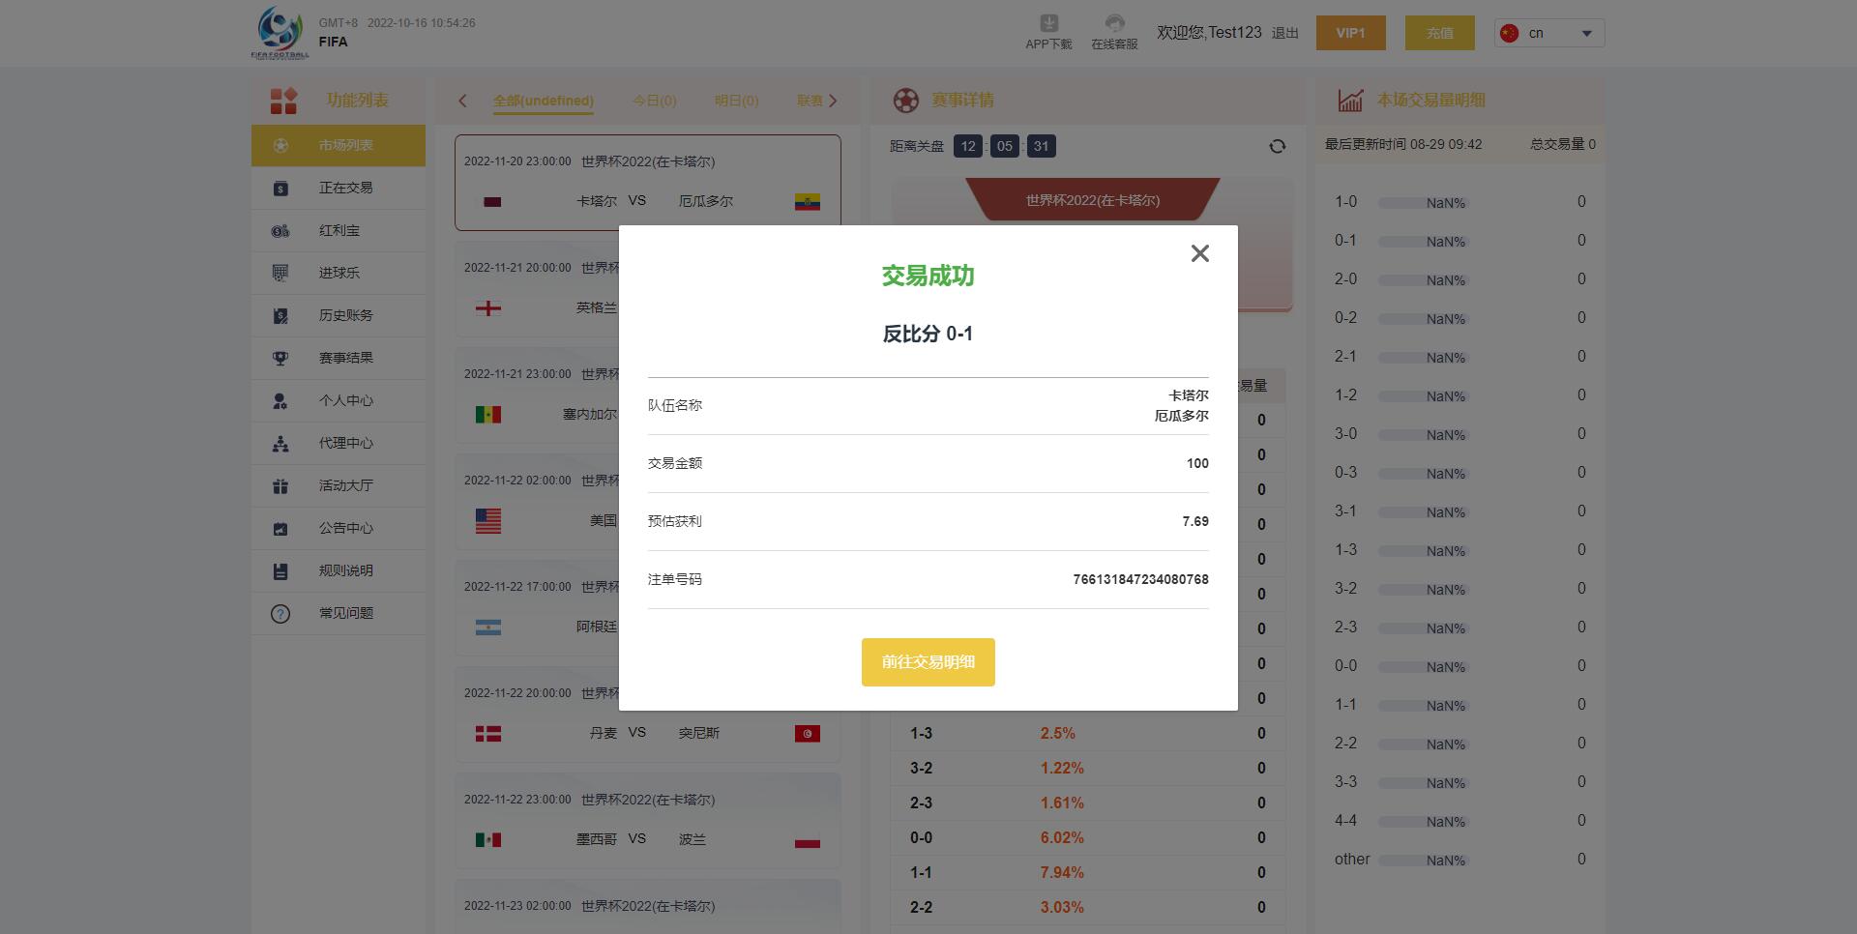Click the 赛事结果 trophy icon
This screenshot has height=934, width=1857.
click(280, 358)
